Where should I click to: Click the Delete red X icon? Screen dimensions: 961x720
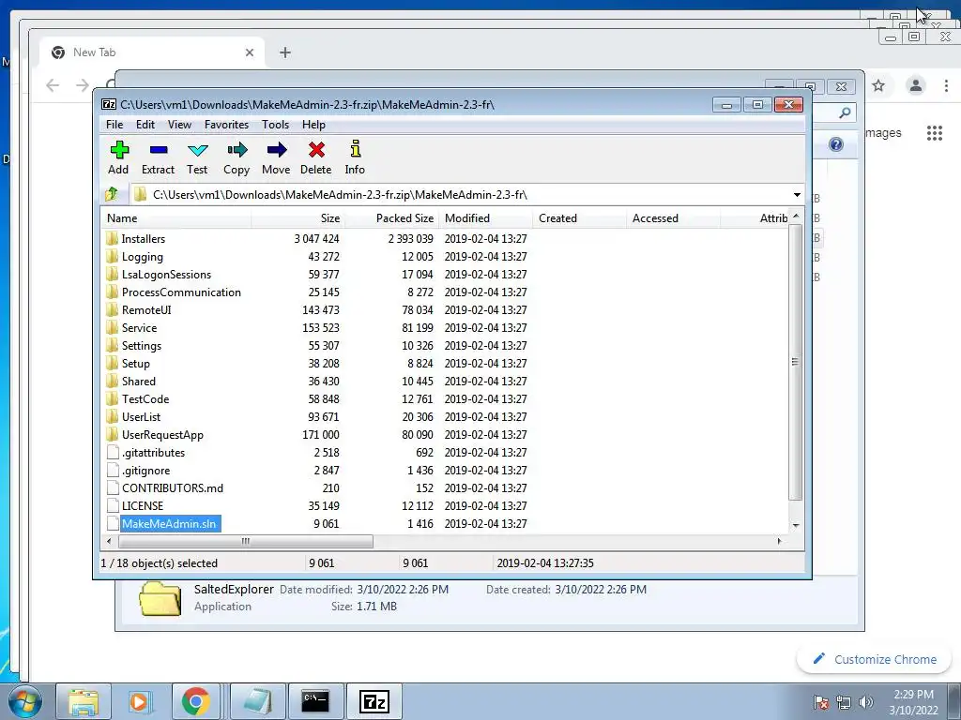coord(316,150)
